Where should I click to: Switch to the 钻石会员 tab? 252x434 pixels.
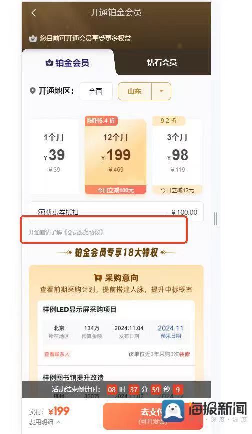[x=162, y=62]
